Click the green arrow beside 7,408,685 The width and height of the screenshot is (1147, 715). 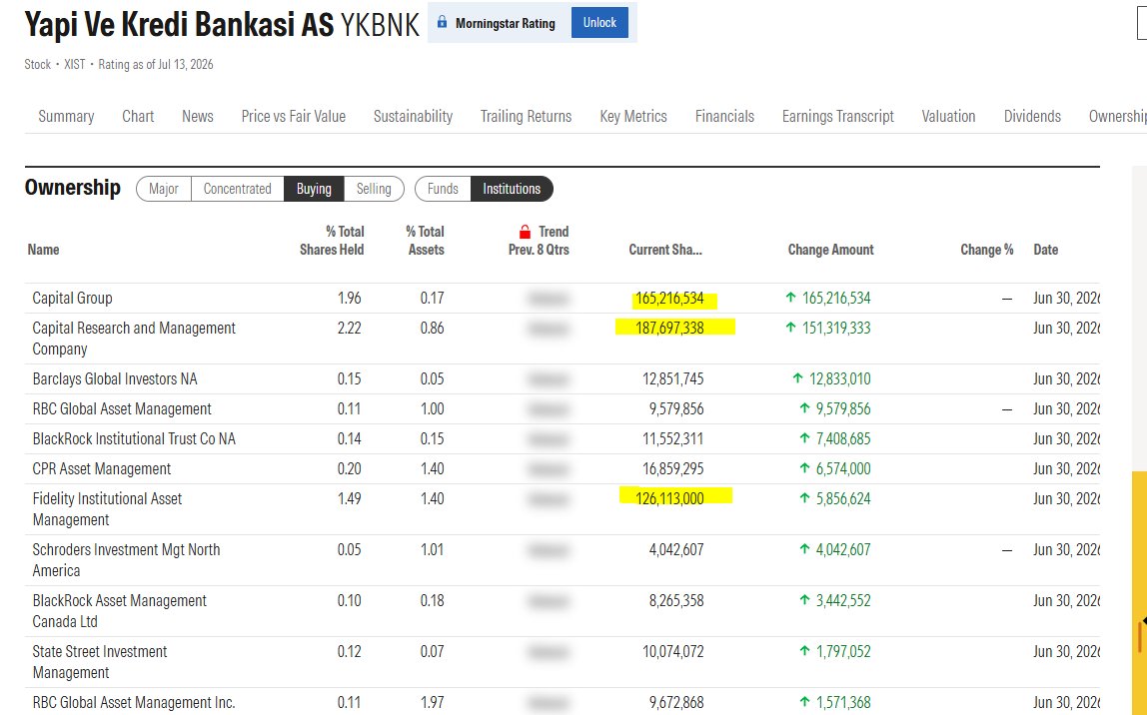click(x=804, y=438)
